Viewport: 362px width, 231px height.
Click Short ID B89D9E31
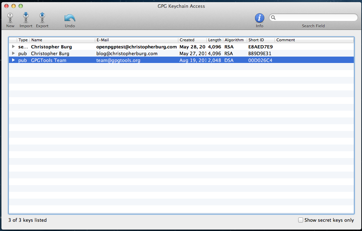click(x=260, y=53)
